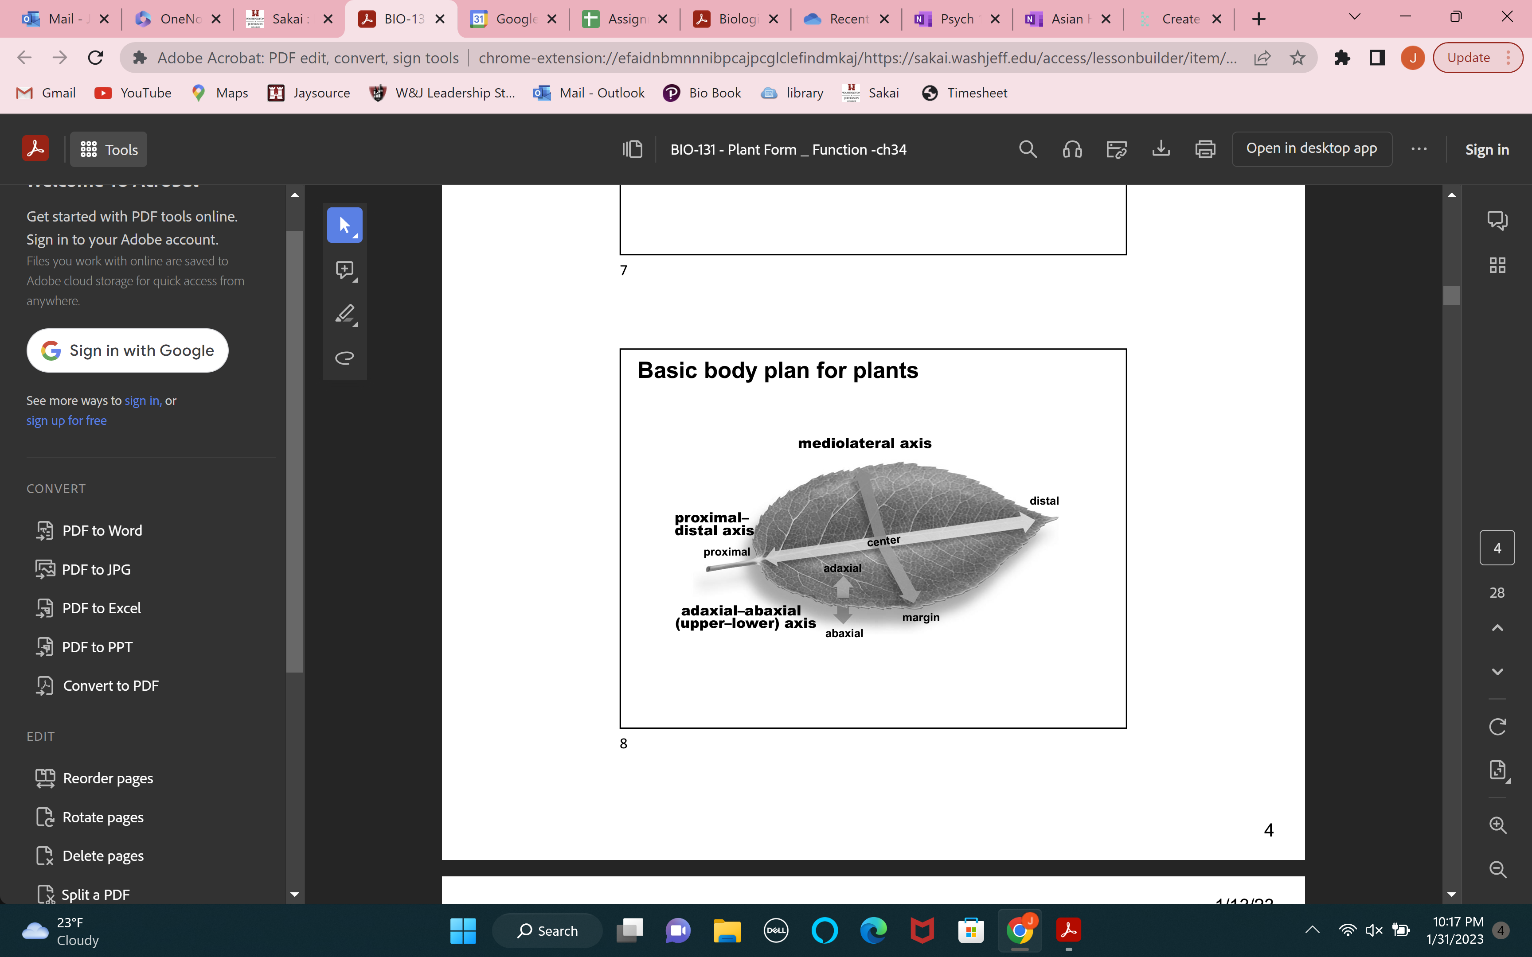Zoom in on the PDF page
1532x957 pixels.
tap(1498, 825)
